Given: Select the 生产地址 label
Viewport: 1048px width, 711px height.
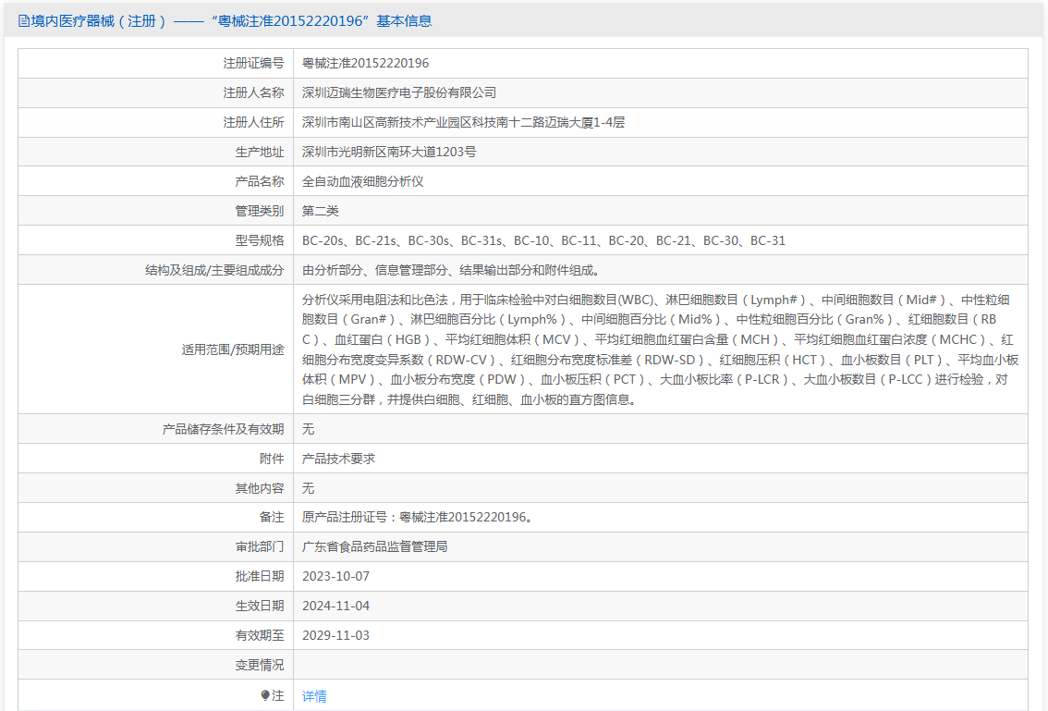Looking at the screenshot, I should pos(260,152).
